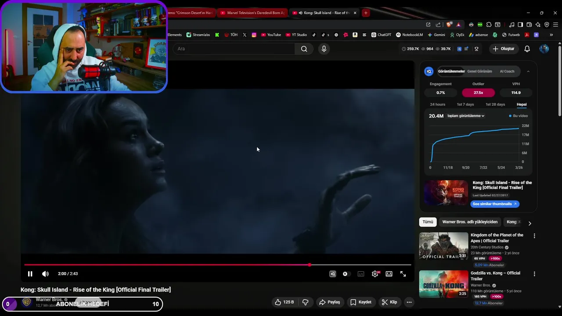Image resolution: width=562 pixels, height=316 pixels.
Task: Open the YouTube bookmark
Action: (x=271, y=35)
